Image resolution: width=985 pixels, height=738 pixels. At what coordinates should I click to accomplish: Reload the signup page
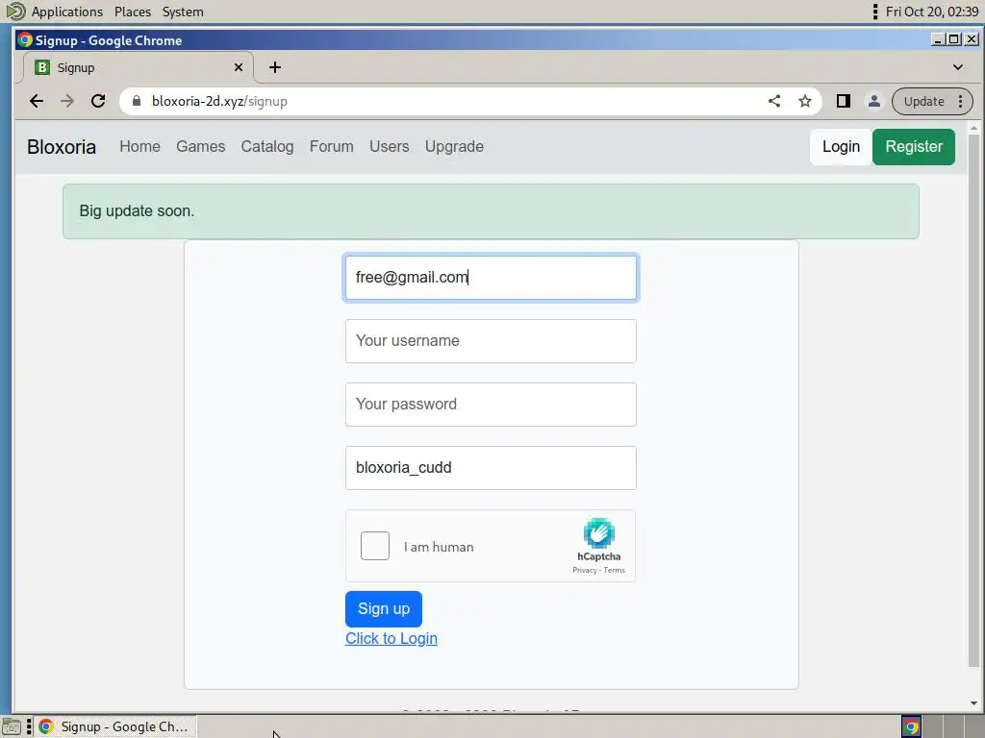[98, 101]
